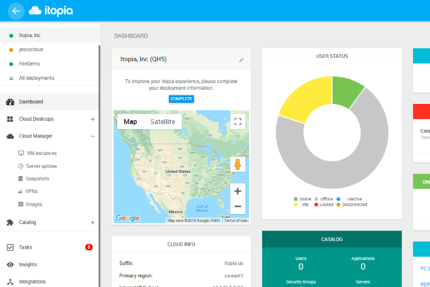430x287 pixels.
Task: Expand Cloud Desktops with plus sign
Action: [x=93, y=120]
